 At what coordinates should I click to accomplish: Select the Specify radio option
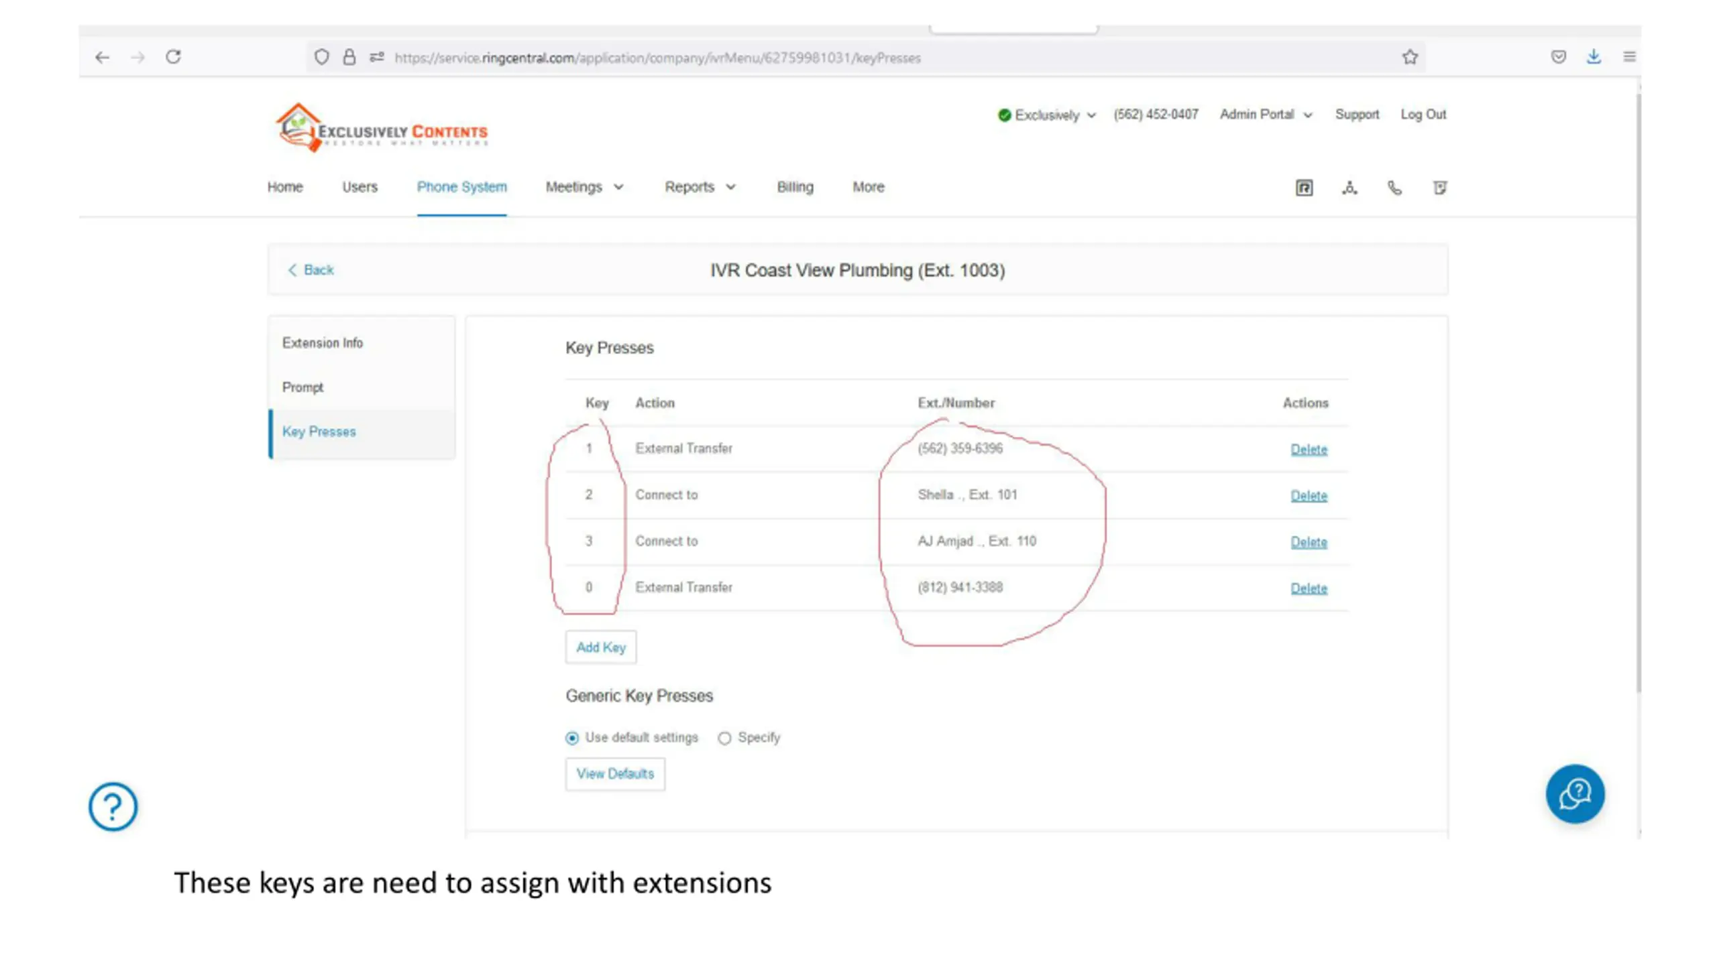pyautogui.click(x=724, y=738)
